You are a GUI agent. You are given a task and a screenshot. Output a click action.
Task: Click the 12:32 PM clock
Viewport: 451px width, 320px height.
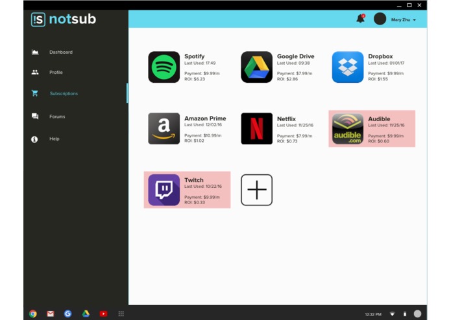(373, 314)
